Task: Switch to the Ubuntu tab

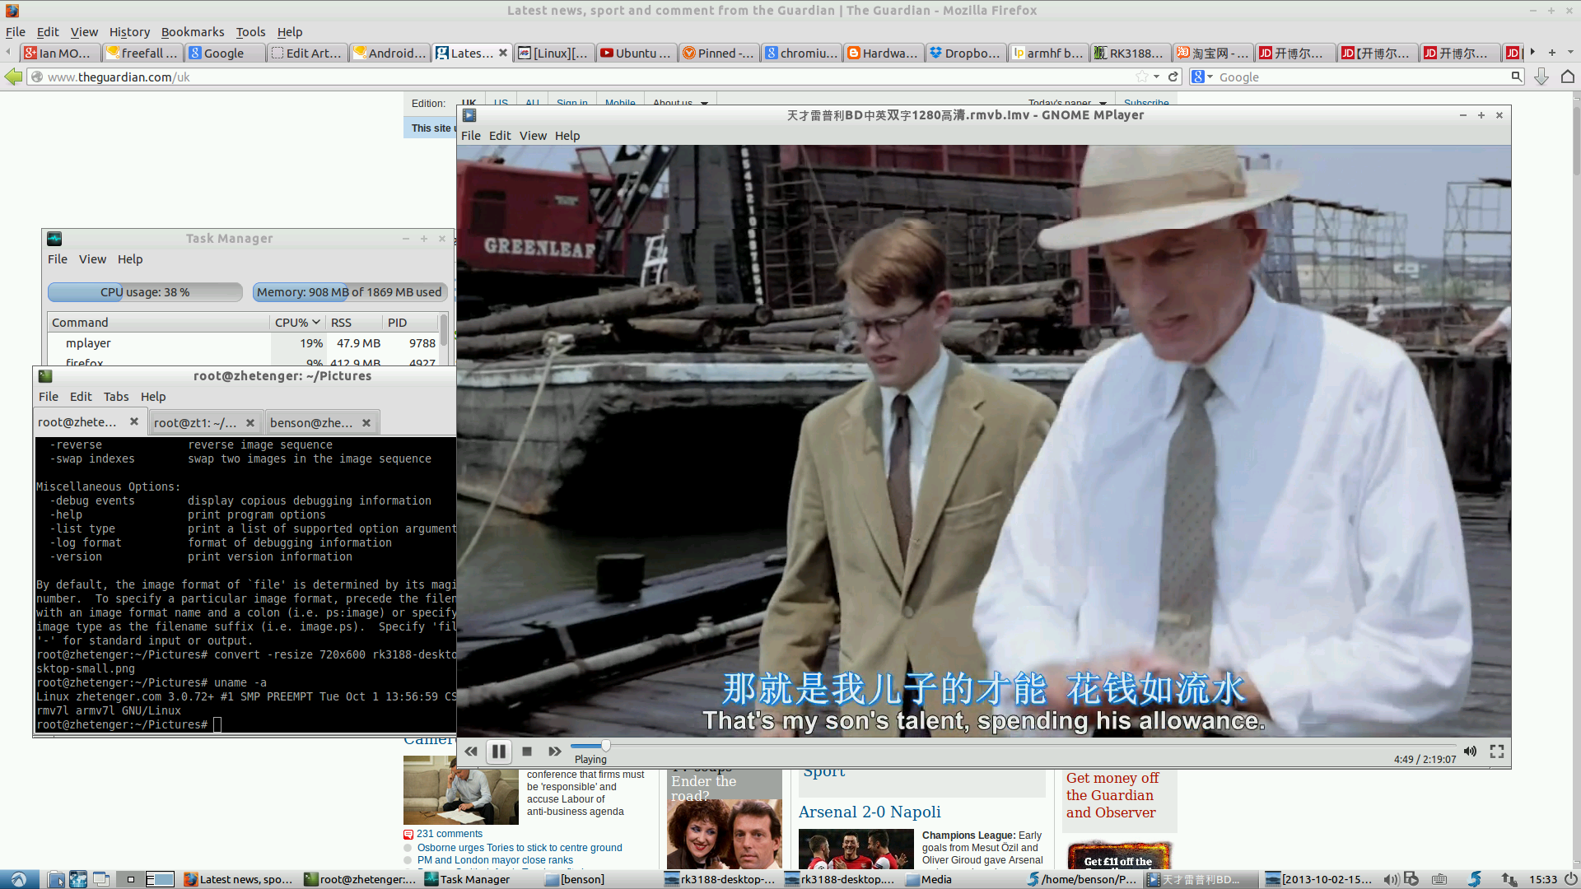Action: pos(636,53)
